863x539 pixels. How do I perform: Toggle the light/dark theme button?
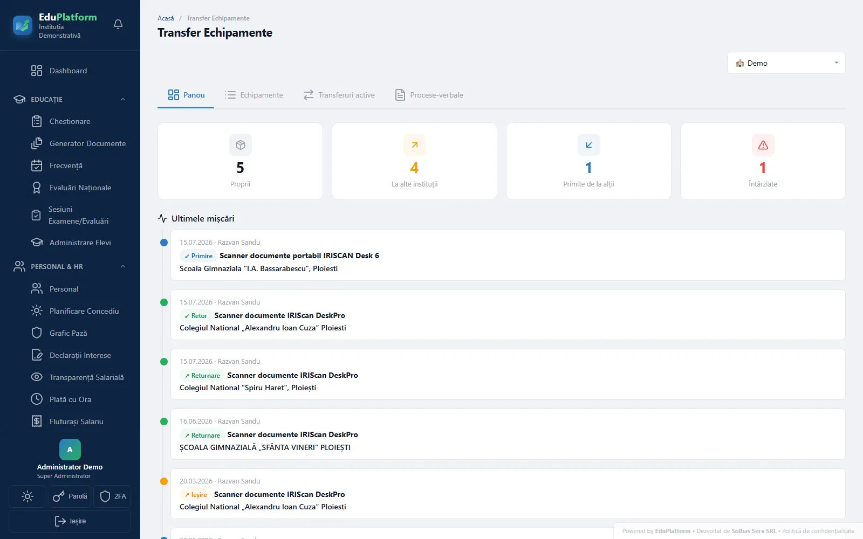pos(28,496)
